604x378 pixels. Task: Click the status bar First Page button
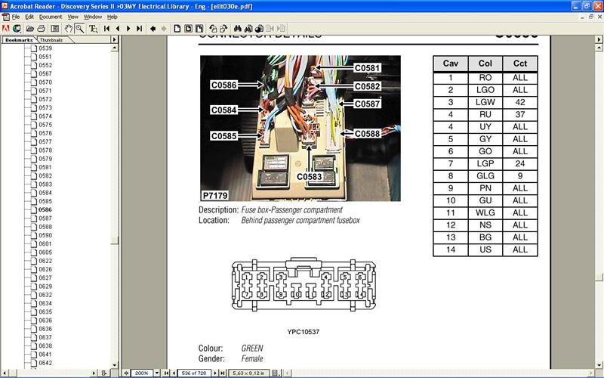click(166, 373)
